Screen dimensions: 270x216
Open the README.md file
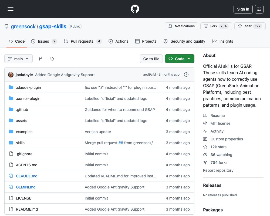[27, 209]
